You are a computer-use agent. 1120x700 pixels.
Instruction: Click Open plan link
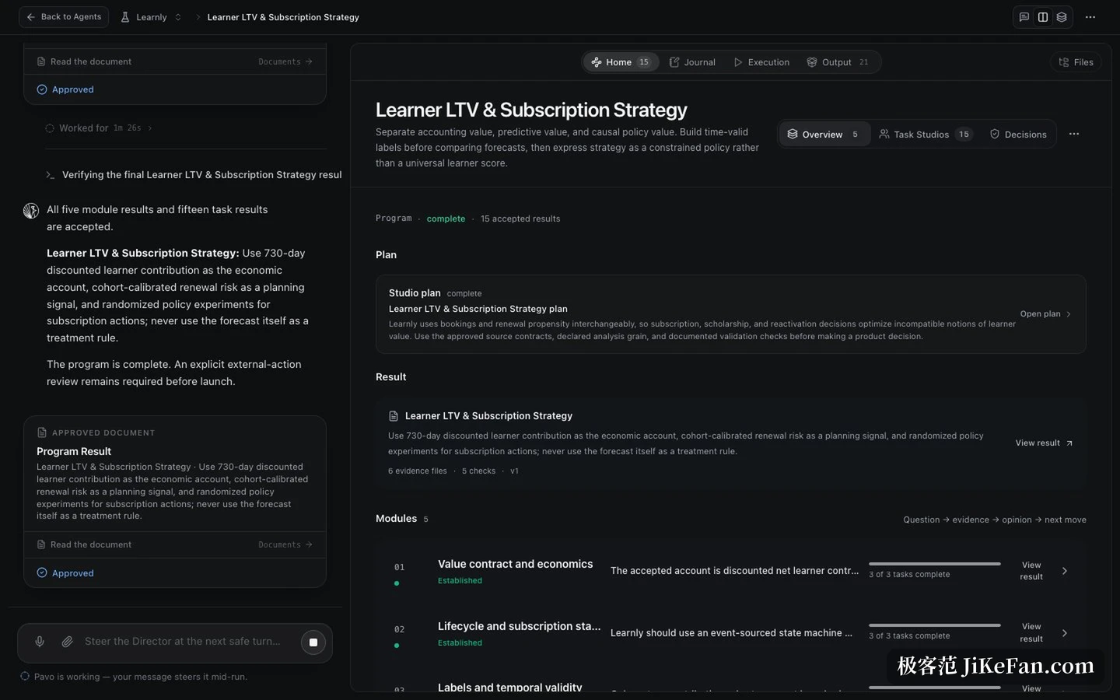click(x=1045, y=314)
